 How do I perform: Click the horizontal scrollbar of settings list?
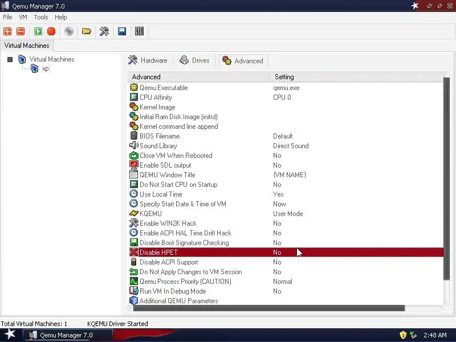point(268,308)
